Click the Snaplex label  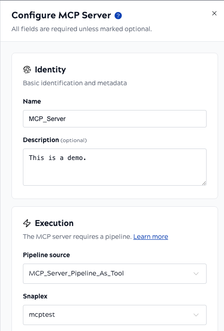[x=35, y=296]
